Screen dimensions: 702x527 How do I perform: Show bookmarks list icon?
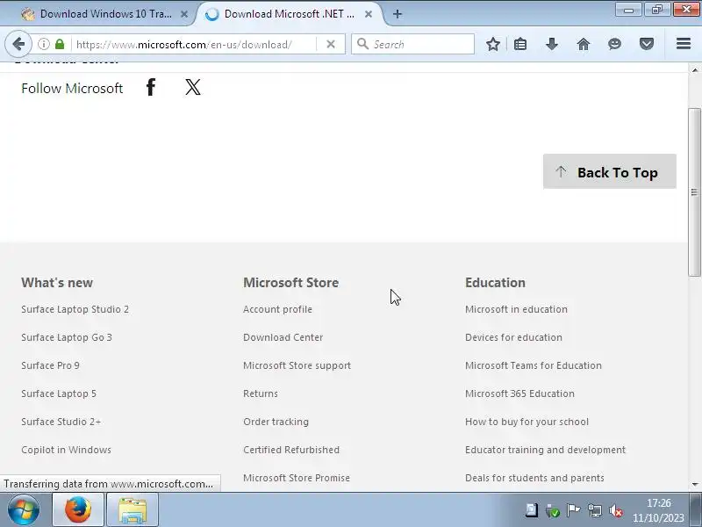coord(520,44)
